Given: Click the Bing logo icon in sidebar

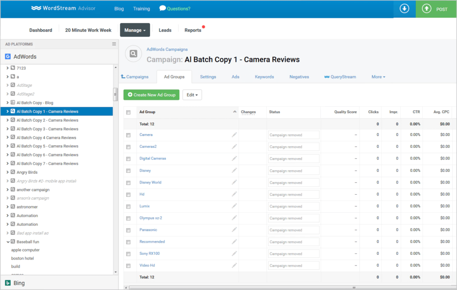Looking at the screenshot, I should [x=8, y=283].
